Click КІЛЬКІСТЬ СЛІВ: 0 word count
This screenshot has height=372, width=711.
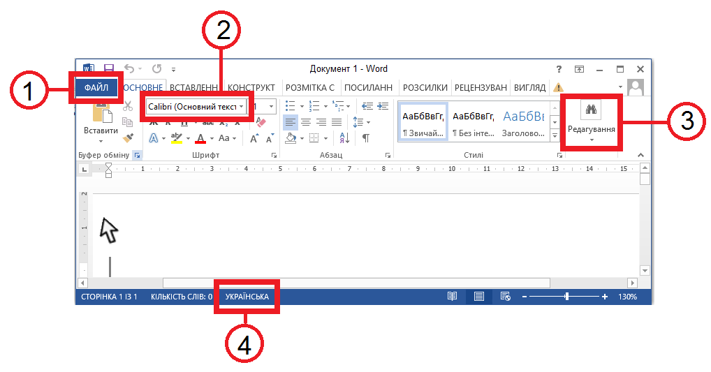click(182, 297)
